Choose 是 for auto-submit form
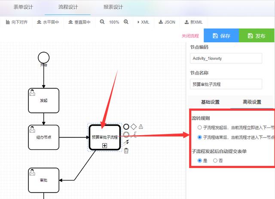The width and height of the screenshot is (275, 199). point(199,160)
